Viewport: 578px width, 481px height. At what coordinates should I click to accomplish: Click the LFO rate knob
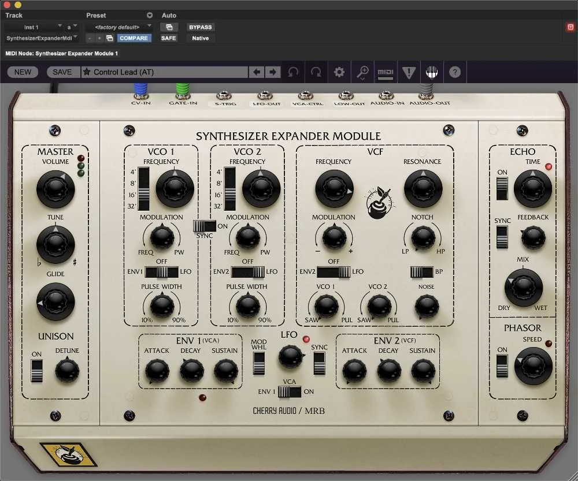[x=291, y=356]
